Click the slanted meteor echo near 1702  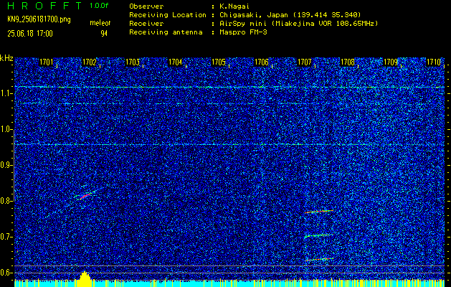(x=85, y=195)
